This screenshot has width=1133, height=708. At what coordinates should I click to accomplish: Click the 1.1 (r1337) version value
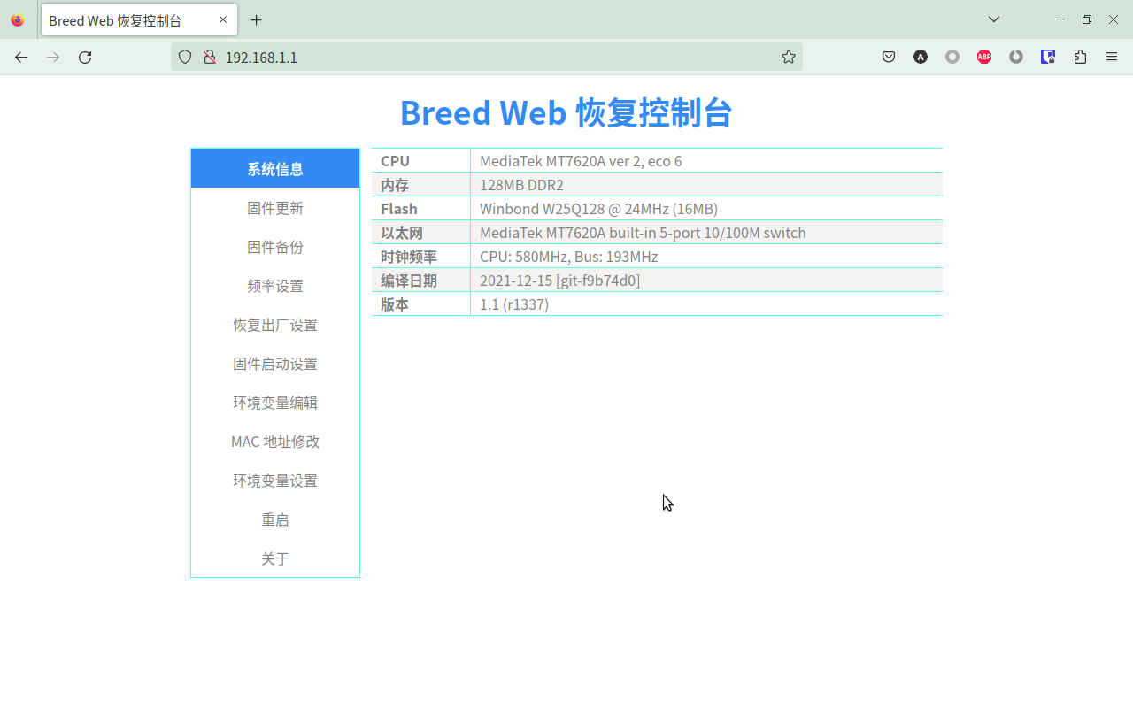pos(514,304)
